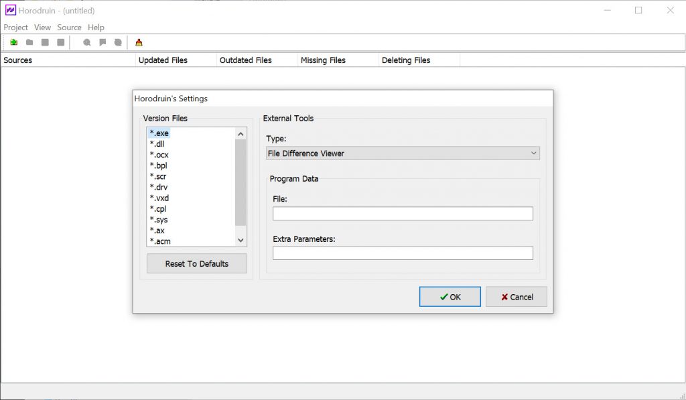Click the gray folder toolbar icon
This screenshot has width=686, height=400.
[x=29, y=42]
